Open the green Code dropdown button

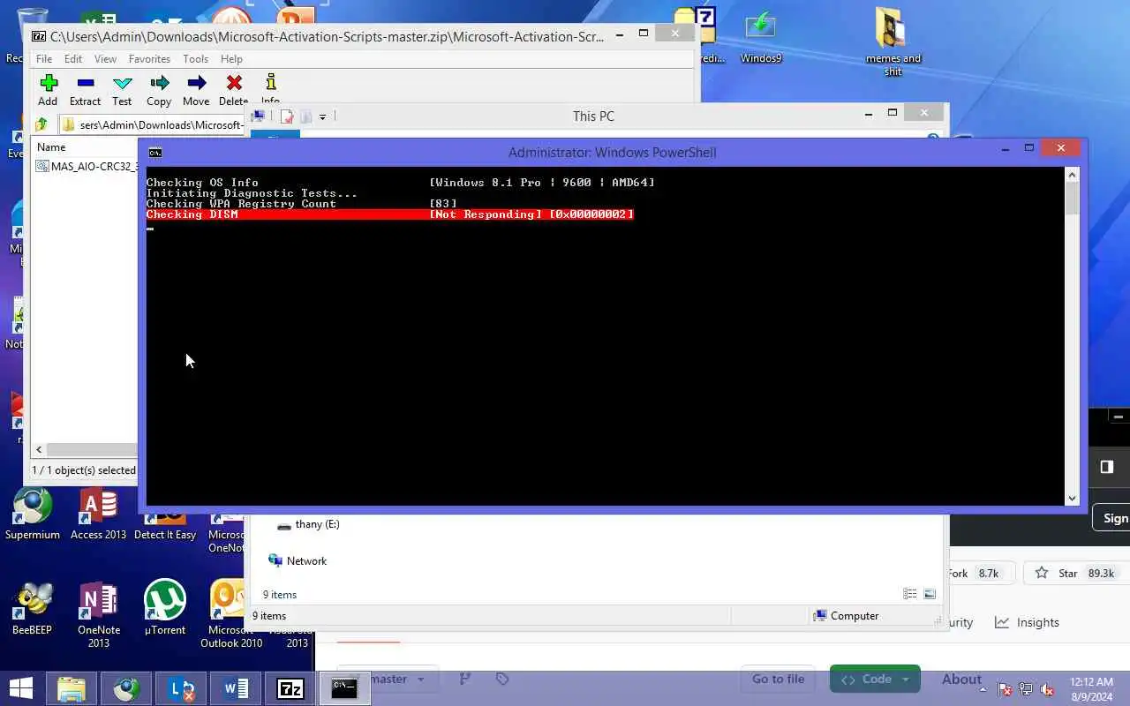(x=876, y=679)
